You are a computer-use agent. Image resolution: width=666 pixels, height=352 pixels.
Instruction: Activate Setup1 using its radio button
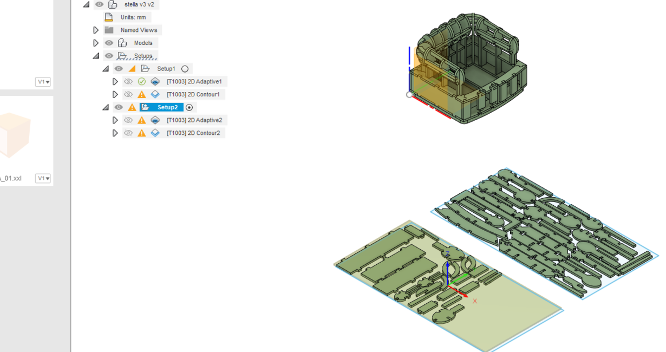coord(185,69)
